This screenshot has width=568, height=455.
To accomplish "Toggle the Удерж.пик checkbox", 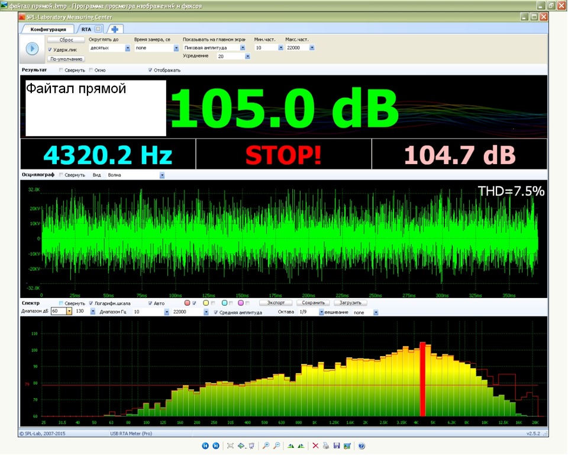I will click(50, 50).
